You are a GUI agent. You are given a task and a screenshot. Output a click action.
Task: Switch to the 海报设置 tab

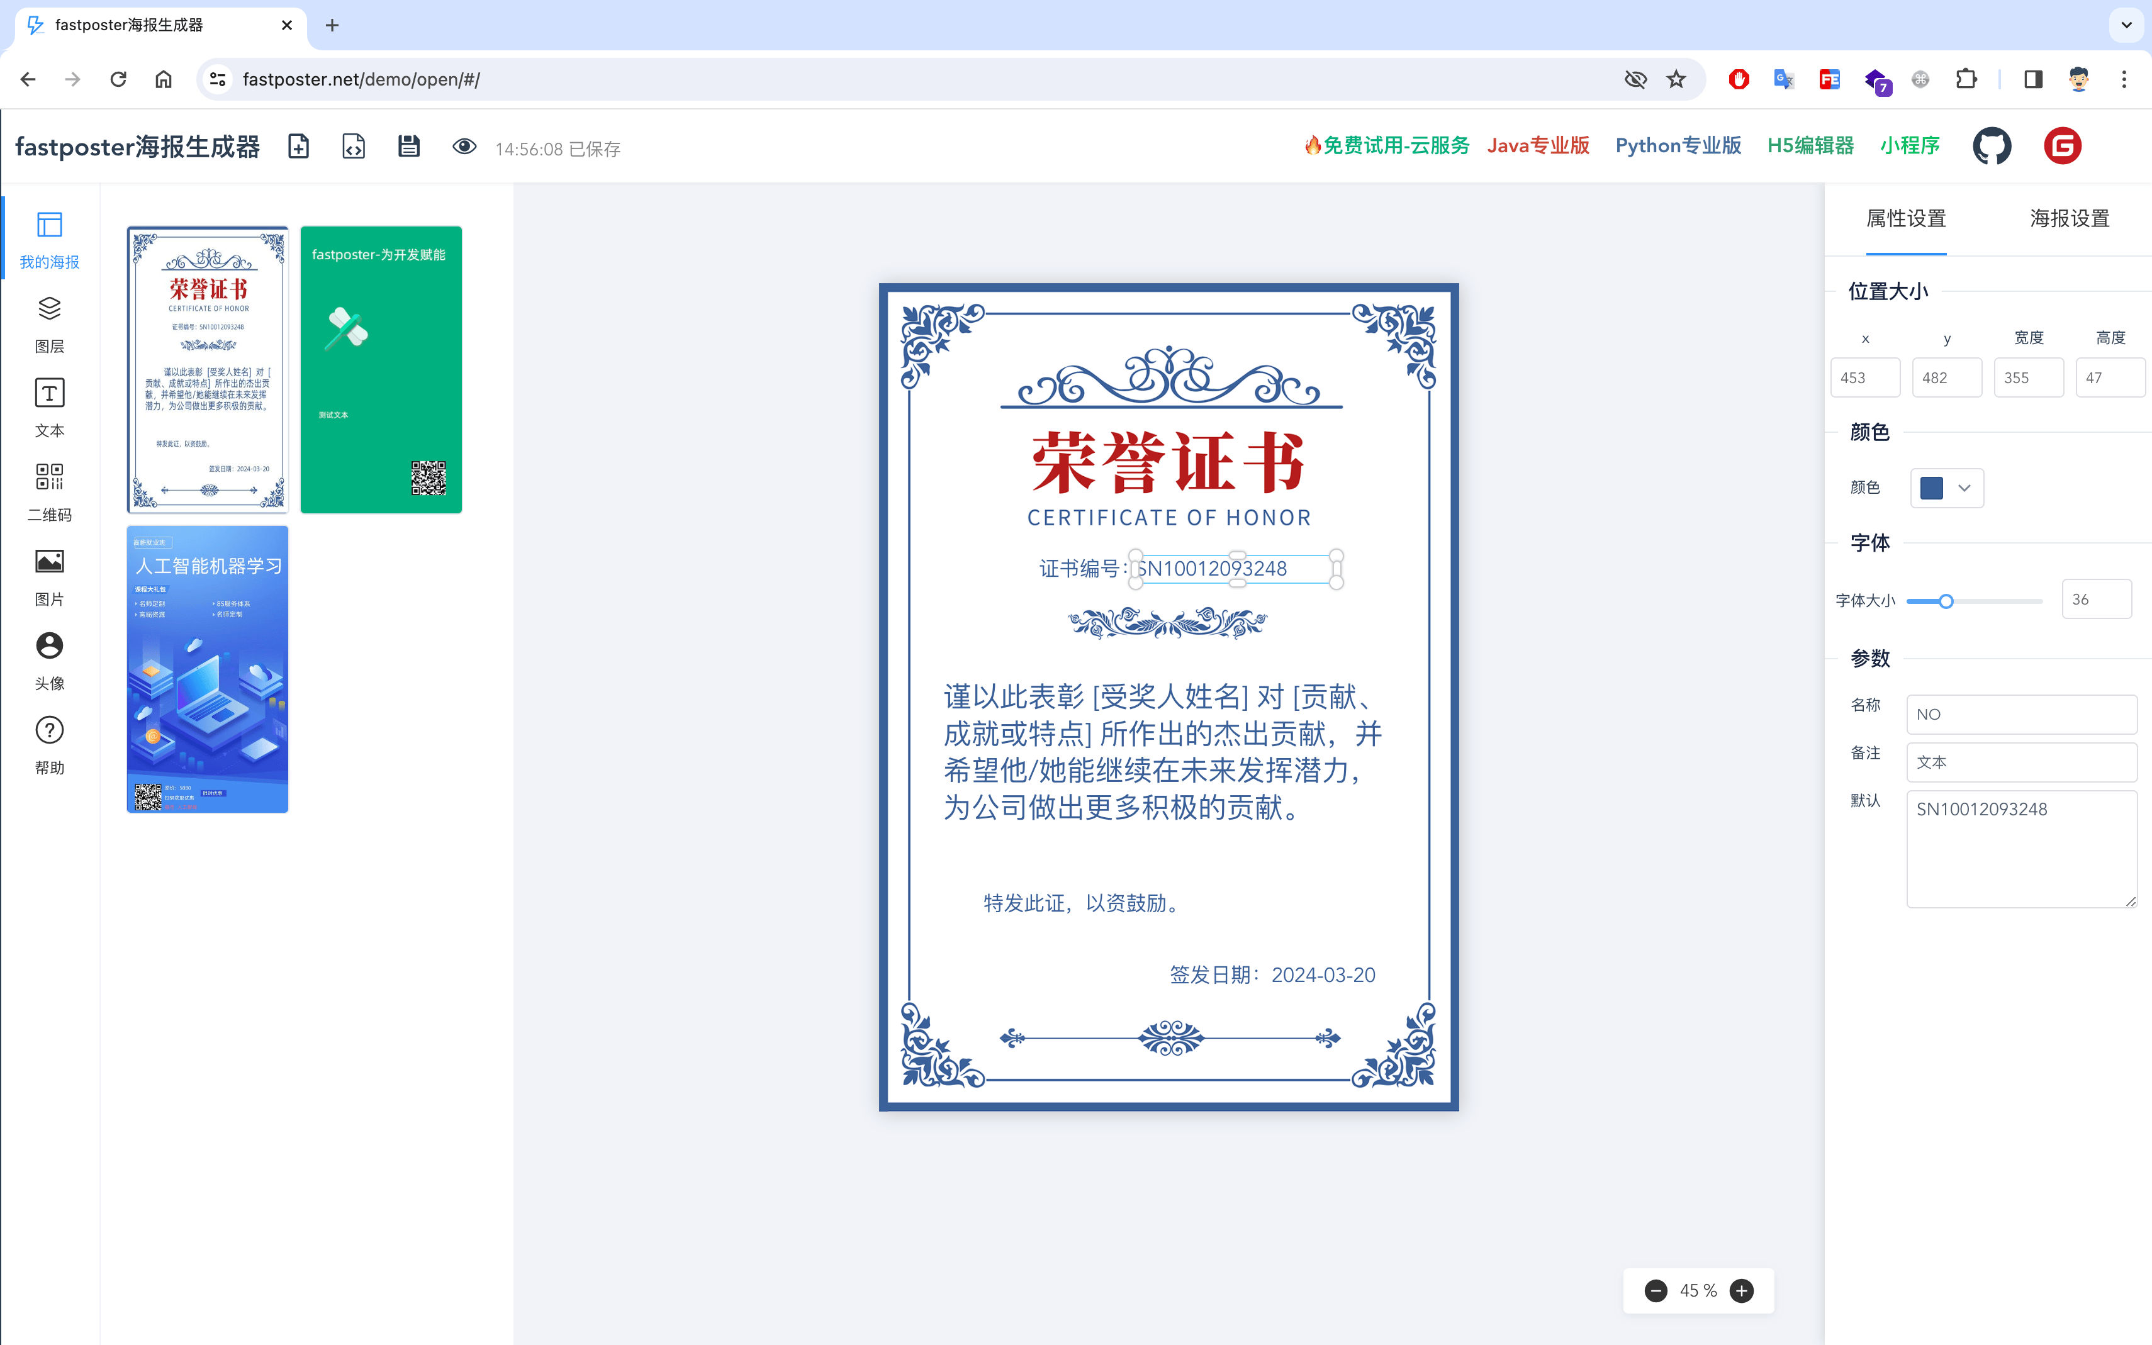[2070, 218]
